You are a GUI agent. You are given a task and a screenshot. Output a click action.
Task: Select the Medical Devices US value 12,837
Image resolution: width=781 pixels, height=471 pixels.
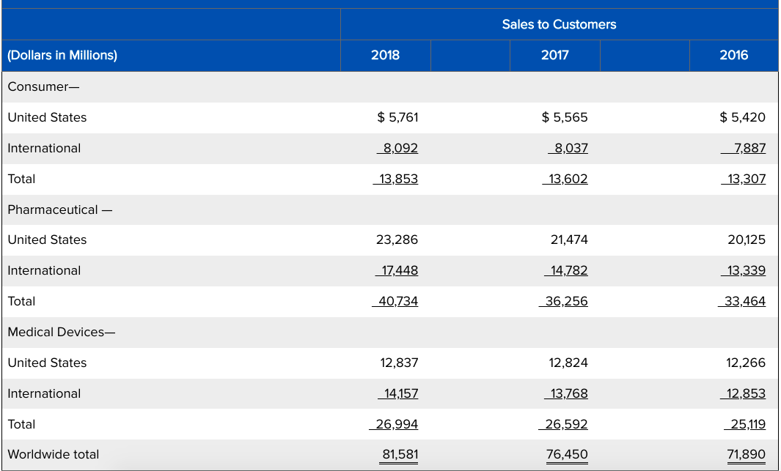(398, 363)
